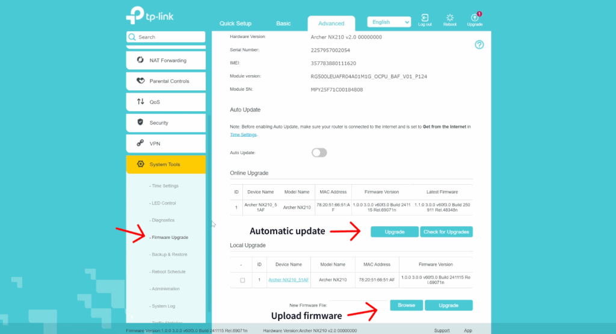The image size is (616, 334).
Task: Click the VPN link icon
Action: click(140, 143)
